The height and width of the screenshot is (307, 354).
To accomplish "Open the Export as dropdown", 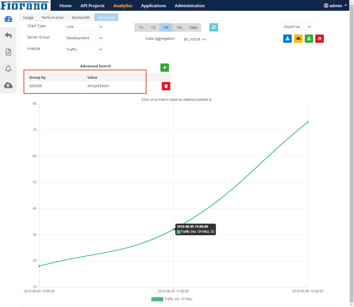I will tap(298, 27).
